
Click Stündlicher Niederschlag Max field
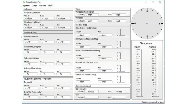105,35
